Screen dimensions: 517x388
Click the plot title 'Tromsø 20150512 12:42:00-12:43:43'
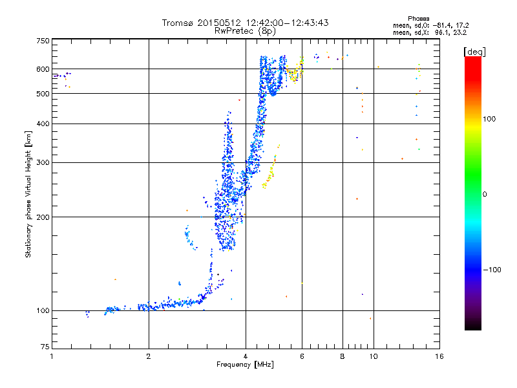pyautogui.click(x=245, y=23)
